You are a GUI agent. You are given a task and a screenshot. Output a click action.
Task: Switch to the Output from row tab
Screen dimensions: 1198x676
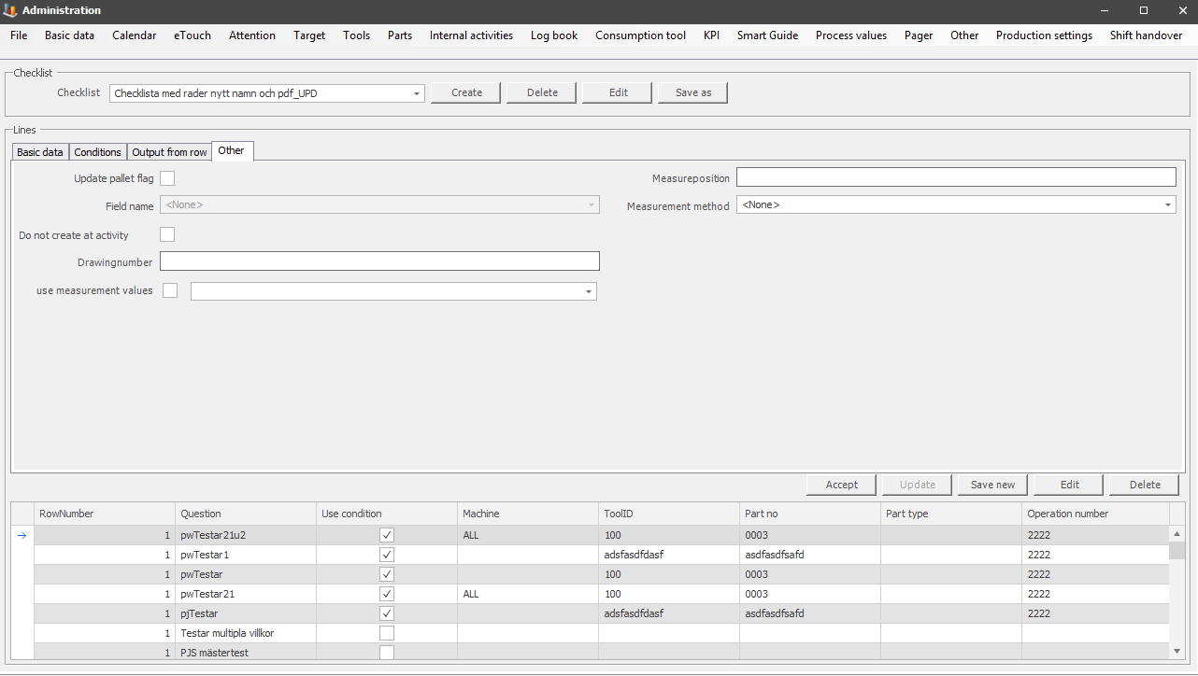coord(169,152)
